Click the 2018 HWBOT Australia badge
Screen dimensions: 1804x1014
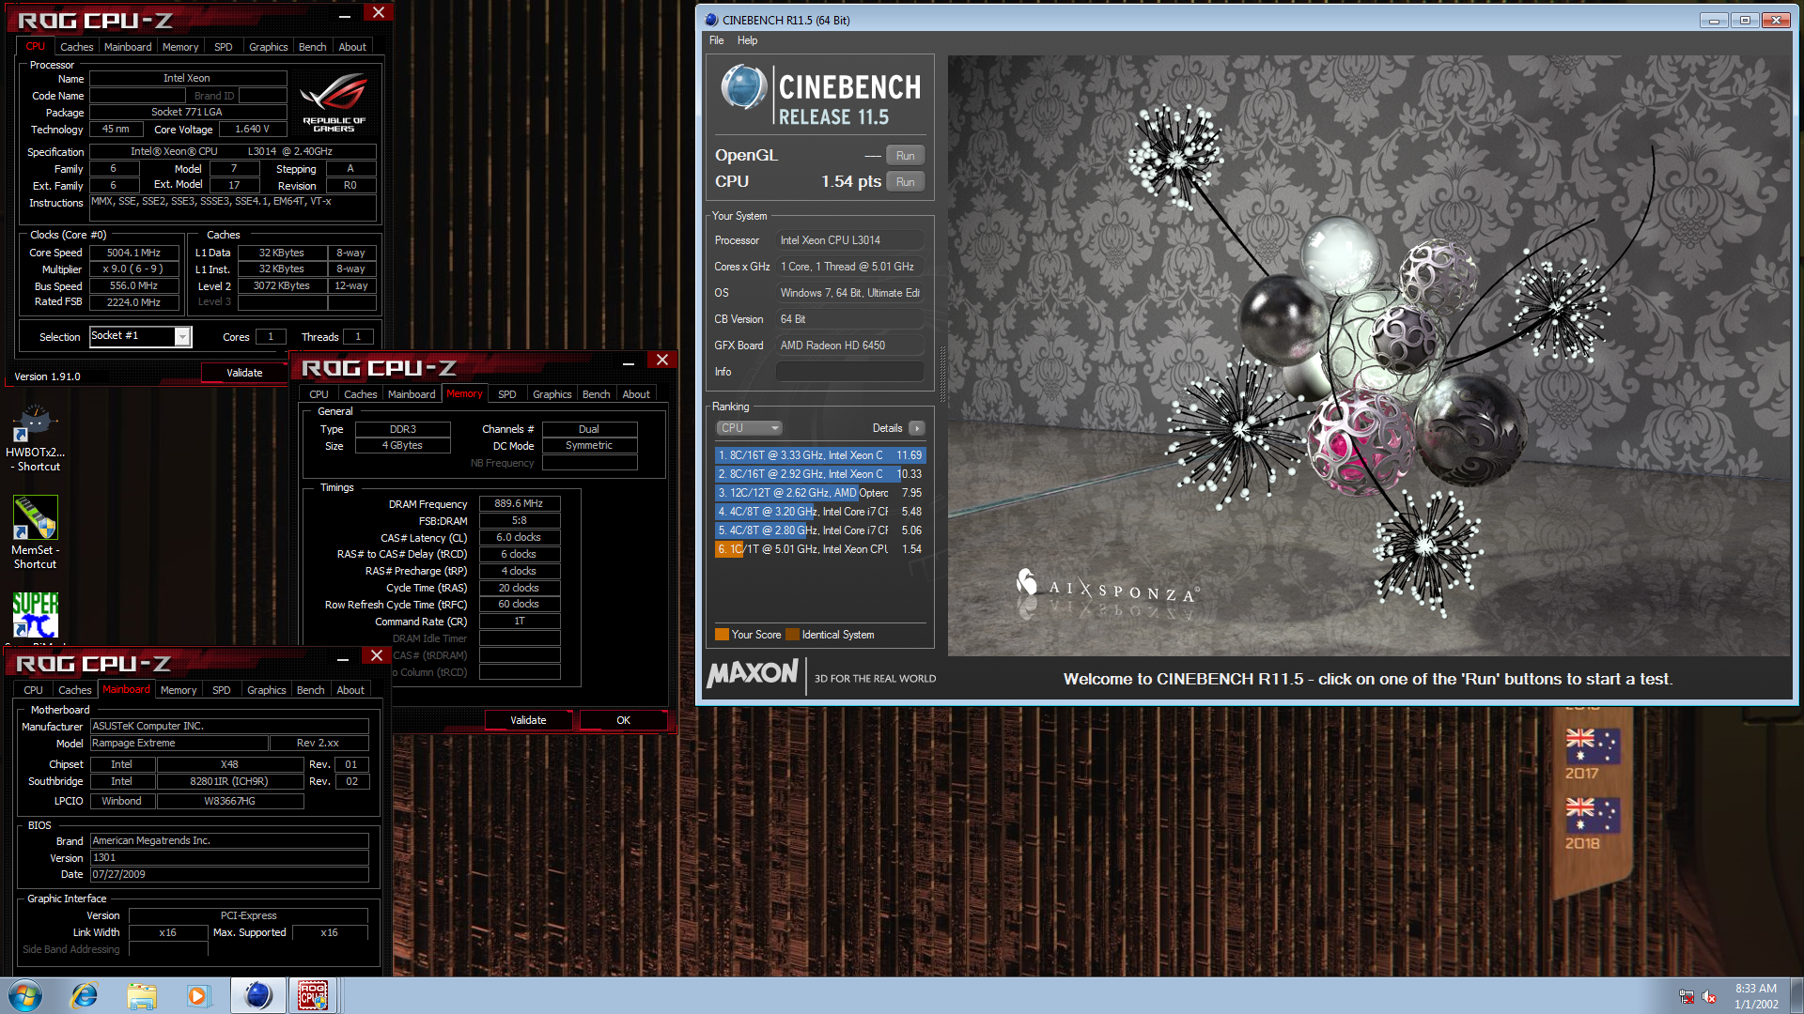(x=1592, y=823)
